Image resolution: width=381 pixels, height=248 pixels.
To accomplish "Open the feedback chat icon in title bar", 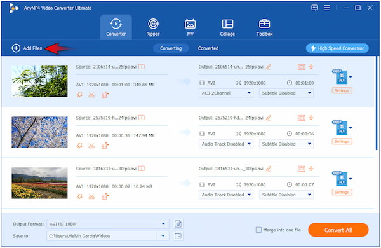I will click(x=315, y=8).
